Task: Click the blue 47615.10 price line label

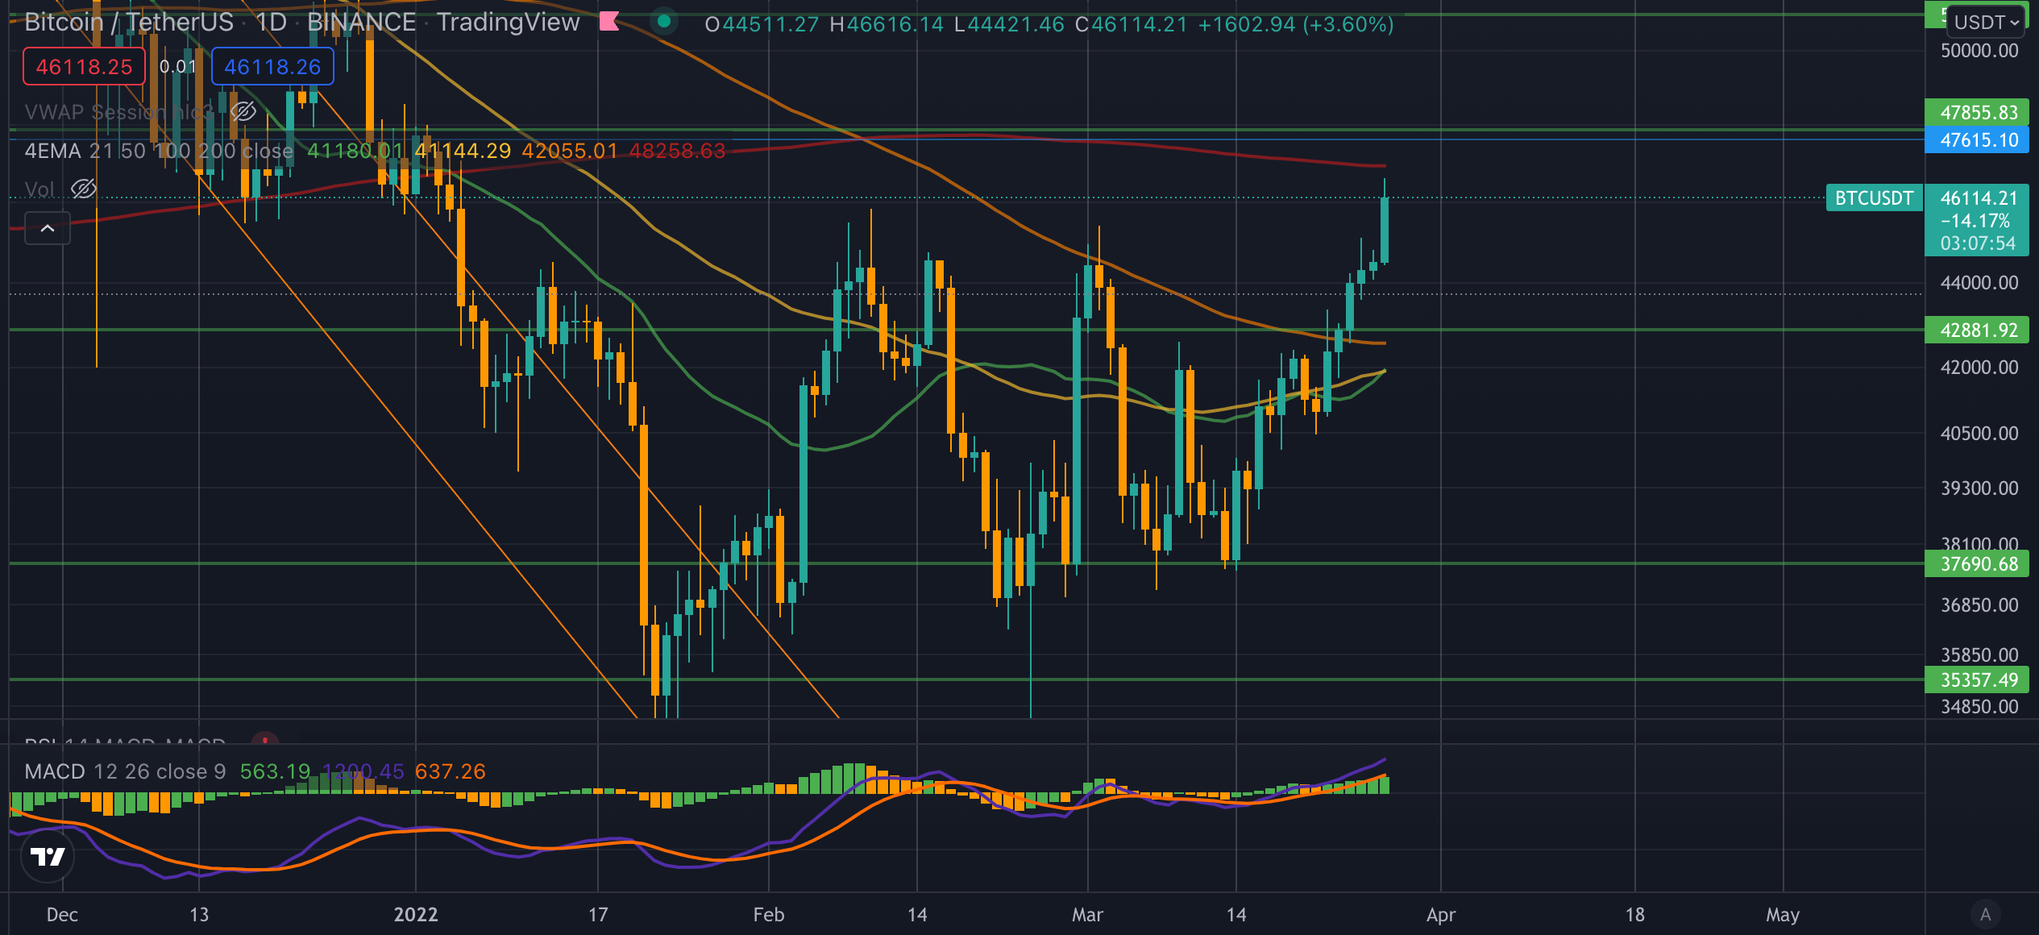Action: [1977, 139]
